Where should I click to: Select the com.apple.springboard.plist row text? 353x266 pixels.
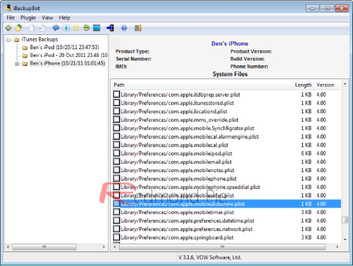[177, 238]
